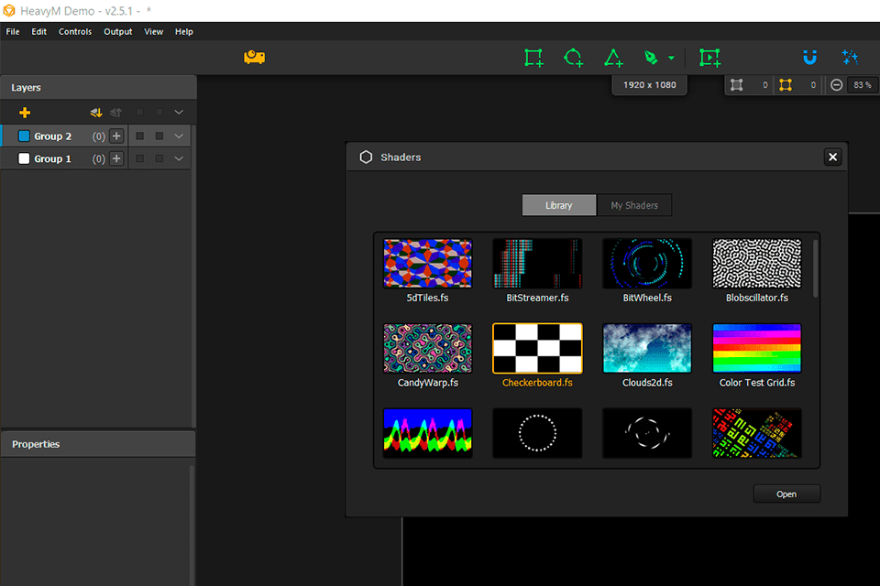The width and height of the screenshot is (880, 586).
Task: Add a rectangle shape with the toolbar tool
Action: click(x=533, y=58)
